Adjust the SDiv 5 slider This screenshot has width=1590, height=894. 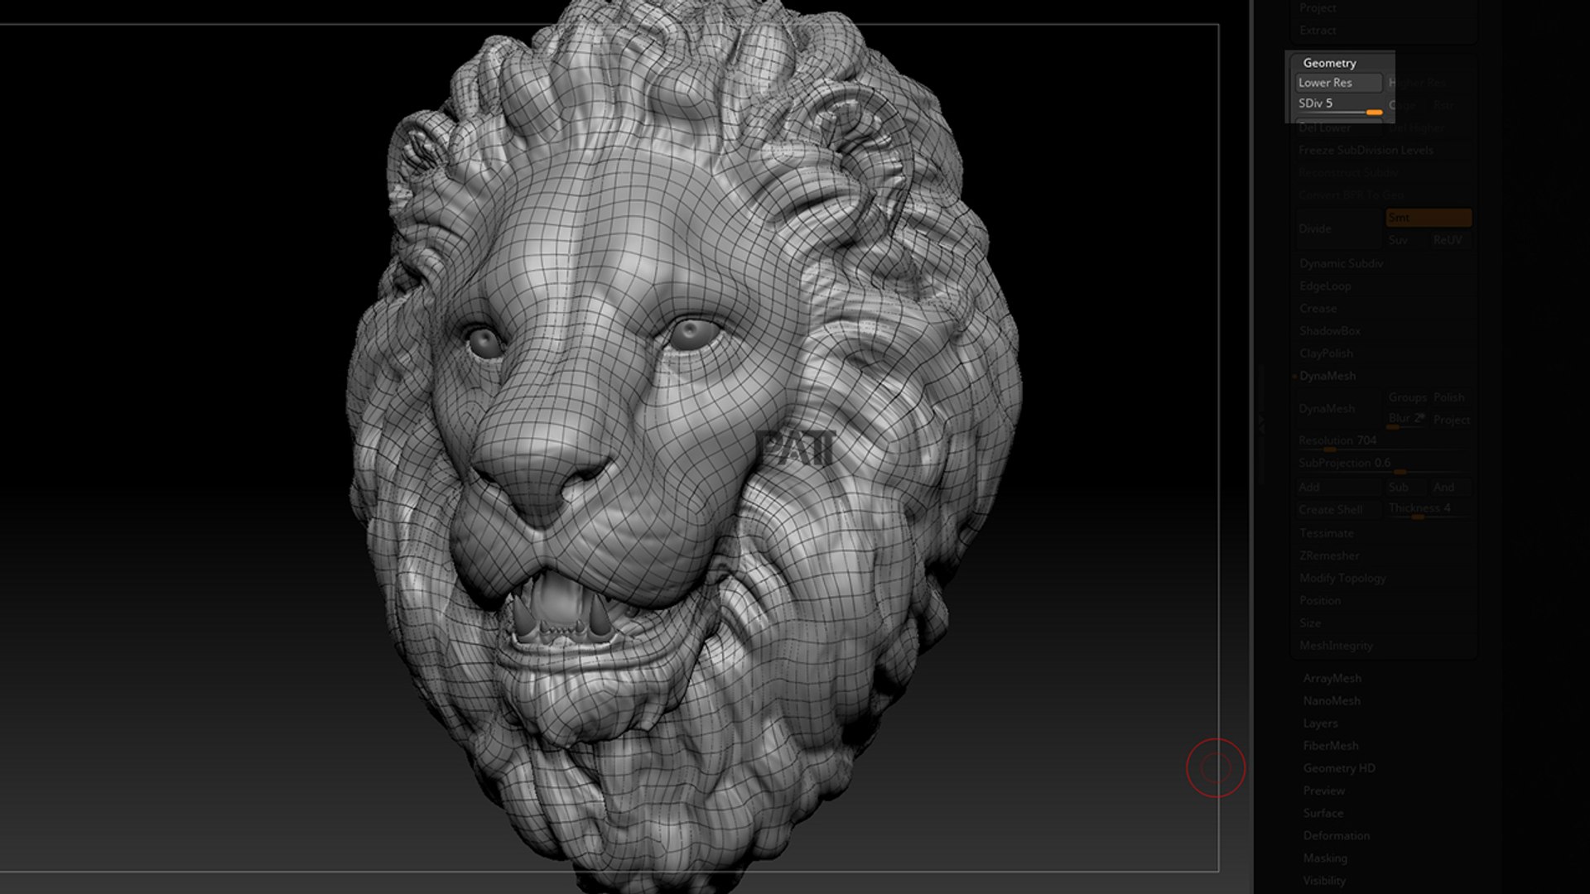(x=1338, y=105)
